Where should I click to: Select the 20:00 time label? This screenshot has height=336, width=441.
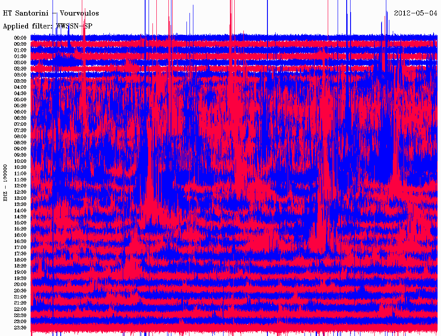point(20,284)
